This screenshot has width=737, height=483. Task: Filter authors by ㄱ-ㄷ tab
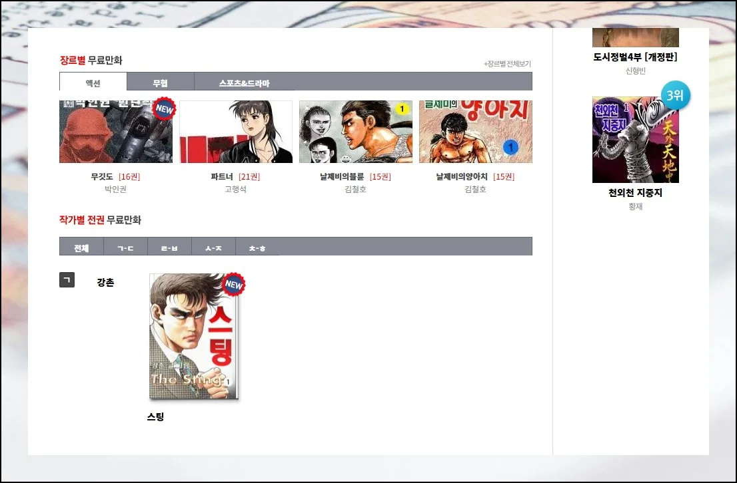125,247
